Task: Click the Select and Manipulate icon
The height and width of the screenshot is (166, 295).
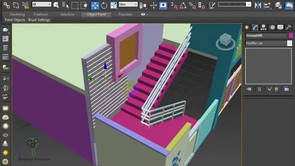Action: (x=153, y=6)
